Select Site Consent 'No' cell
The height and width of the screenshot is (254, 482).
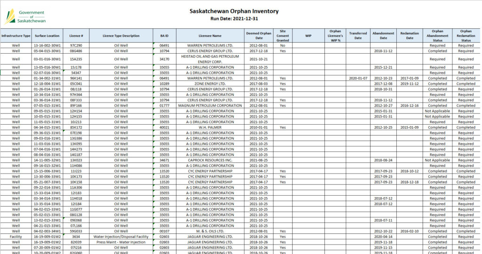282,46
